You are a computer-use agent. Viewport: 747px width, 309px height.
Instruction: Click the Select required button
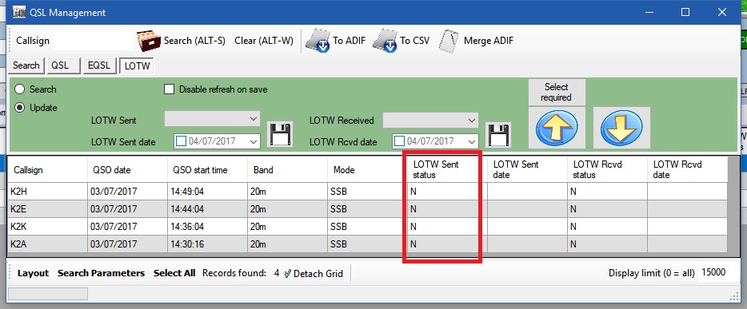[x=557, y=93]
